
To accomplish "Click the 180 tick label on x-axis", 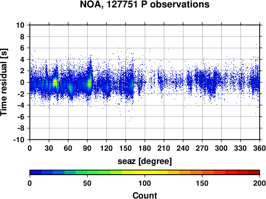I will tap(145, 148).
